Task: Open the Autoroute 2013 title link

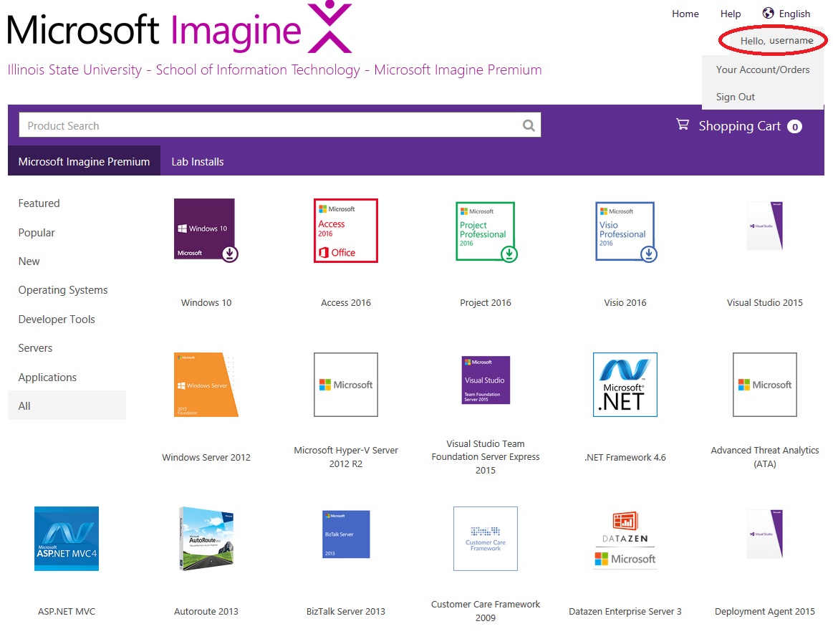Action: [206, 611]
